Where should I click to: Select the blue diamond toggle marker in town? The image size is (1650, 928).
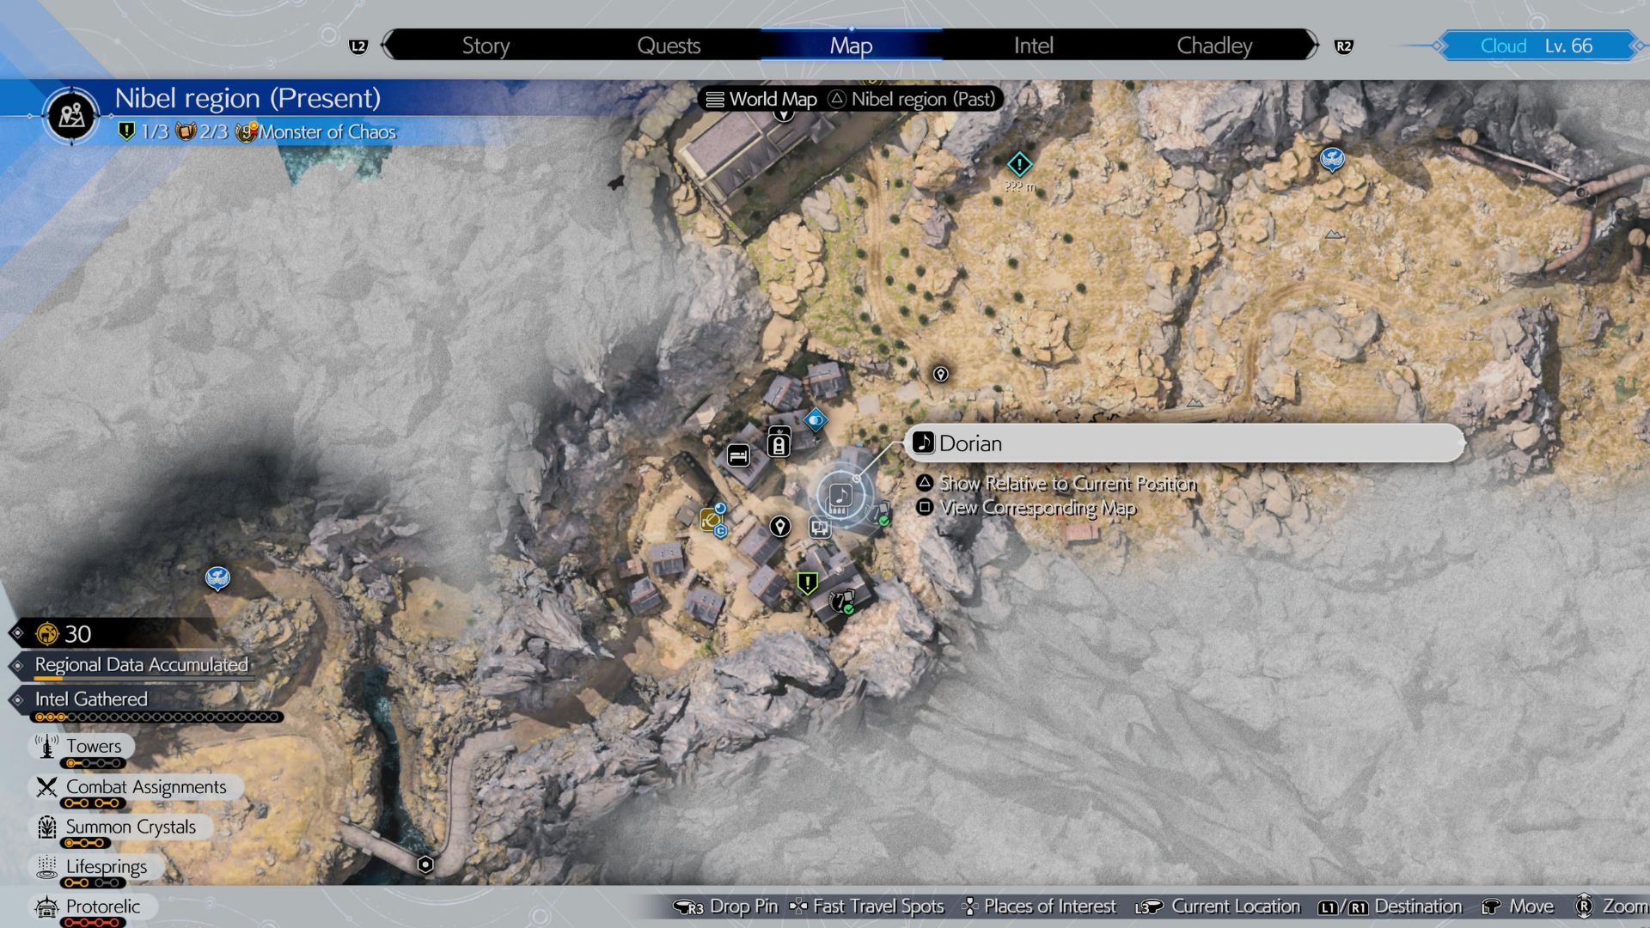click(816, 420)
